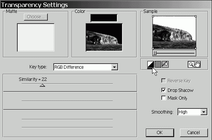Click the Similarity slider triangle handle
This screenshot has width=212, height=140.
(42, 85)
